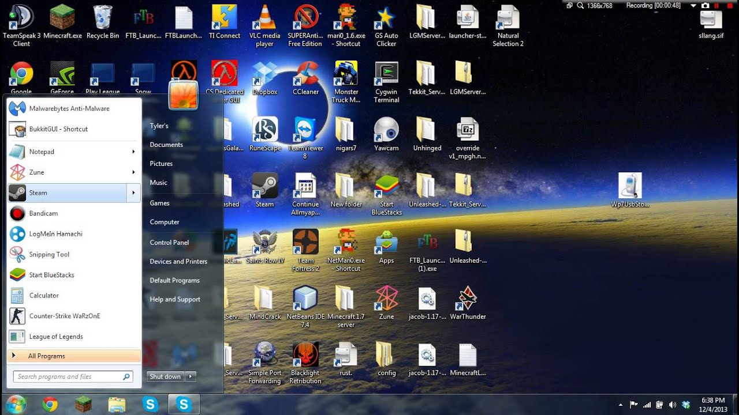Open Tyler's user folder link
Screen dimensions: 739x415
pos(159,126)
